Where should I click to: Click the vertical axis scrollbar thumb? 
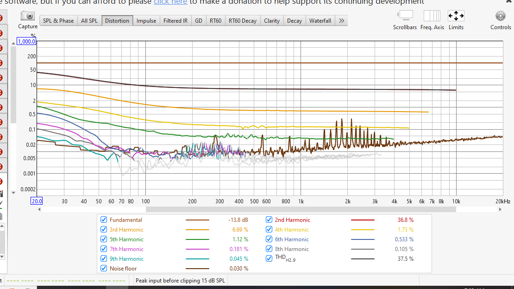(13, 85)
